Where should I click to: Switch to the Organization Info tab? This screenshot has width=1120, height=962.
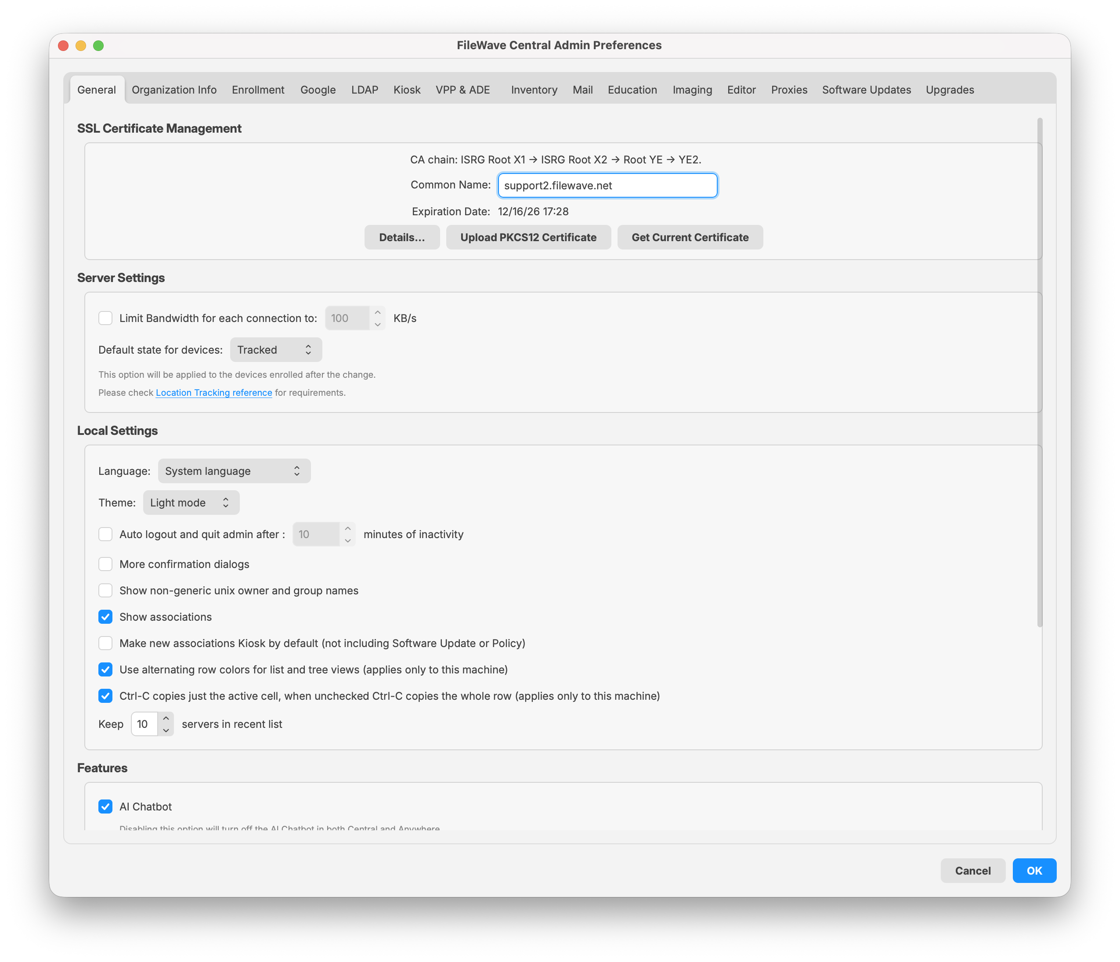[174, 90]
